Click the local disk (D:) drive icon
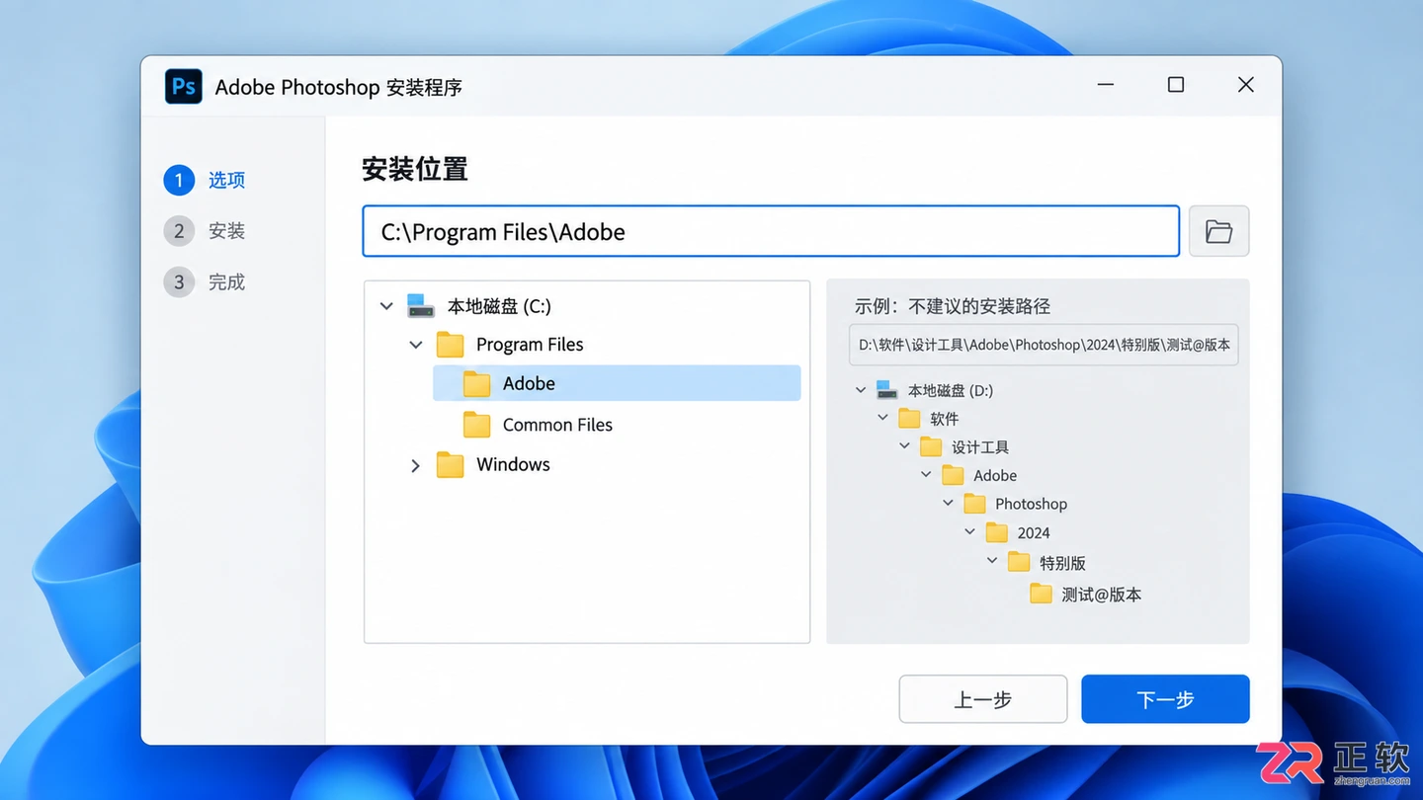 click(886, 390)
